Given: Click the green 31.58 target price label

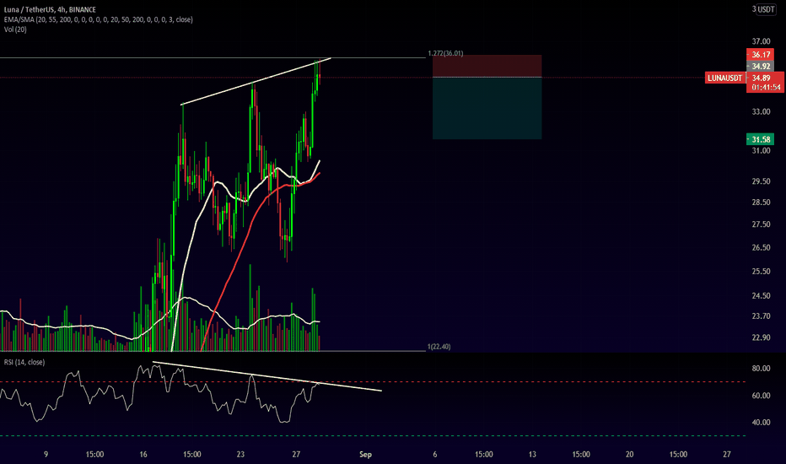Looking at the screenshot, I should point(761,139).
